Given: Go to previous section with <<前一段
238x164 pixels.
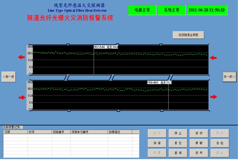Looking at the screenshot, I should [8, 77].
